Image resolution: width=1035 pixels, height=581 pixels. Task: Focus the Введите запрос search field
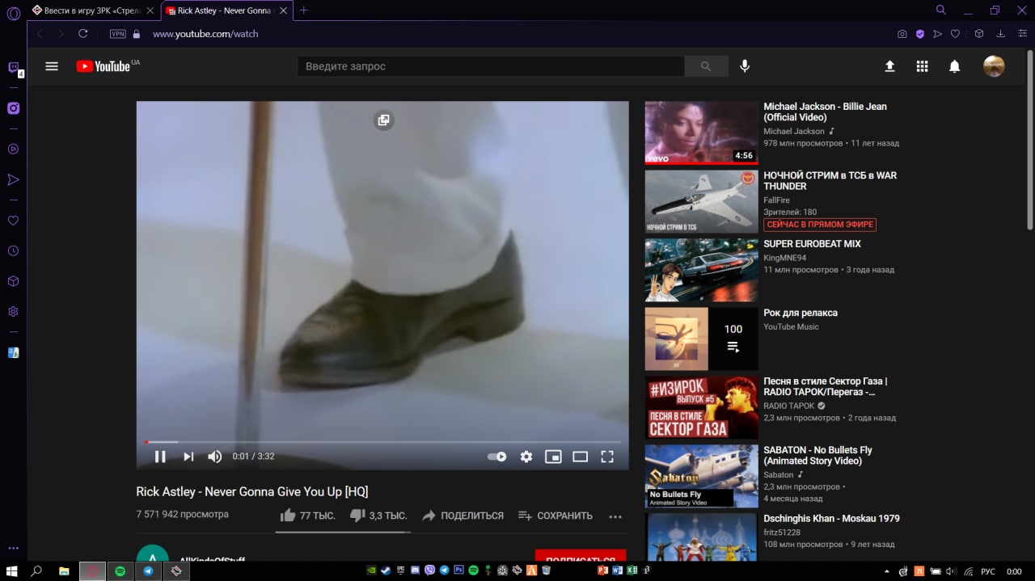point(491,66)
